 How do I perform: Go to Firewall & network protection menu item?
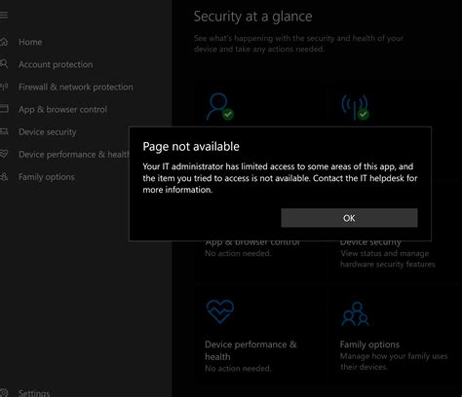pos(76,87)
